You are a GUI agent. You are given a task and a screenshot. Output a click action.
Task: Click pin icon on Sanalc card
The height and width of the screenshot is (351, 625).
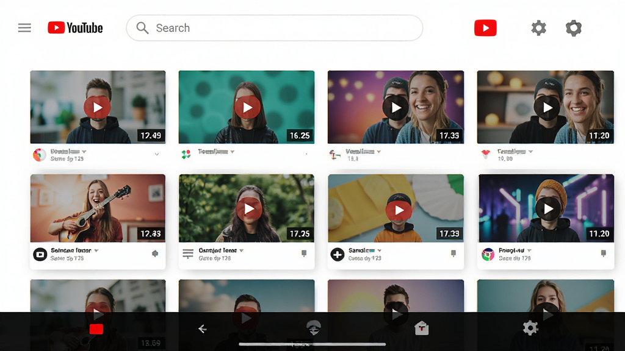click(453, 253)
